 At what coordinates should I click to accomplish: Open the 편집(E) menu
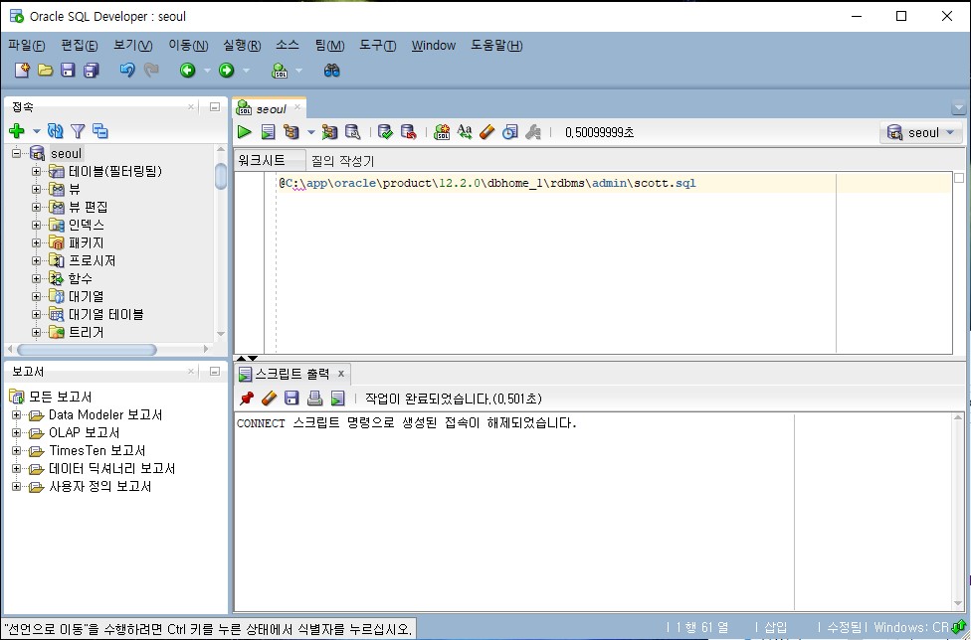point(80,45)
